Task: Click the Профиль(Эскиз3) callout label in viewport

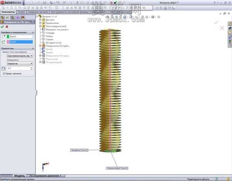Action: coord(79,150)
